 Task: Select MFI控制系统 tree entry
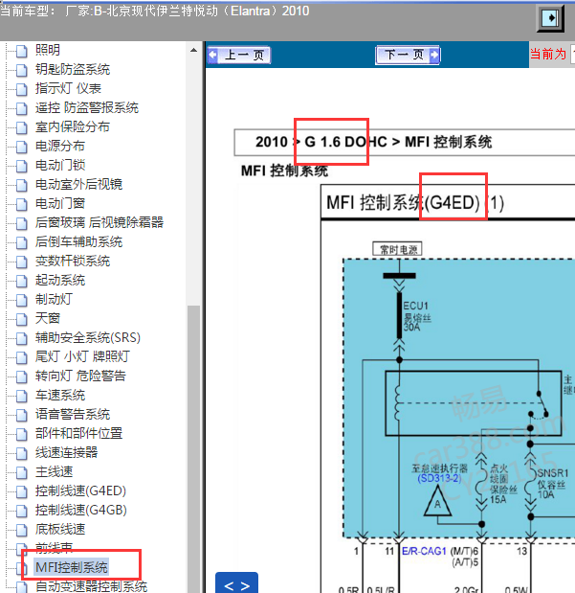click(x=72, y=567)
